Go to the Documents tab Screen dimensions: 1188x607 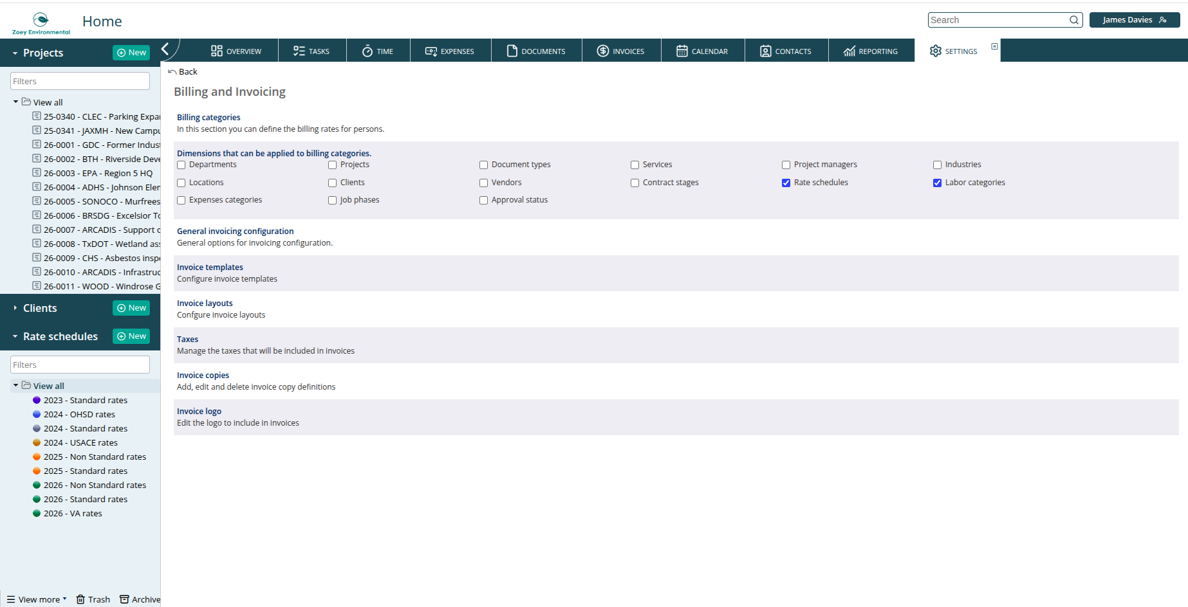click(x=536, y=51)
